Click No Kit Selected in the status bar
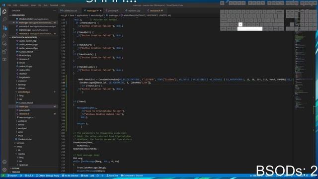This screenshot has height=179, width=318. point(70,176)
